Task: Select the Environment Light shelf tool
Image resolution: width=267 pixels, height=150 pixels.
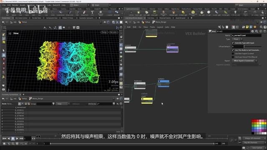Action: 193,13
